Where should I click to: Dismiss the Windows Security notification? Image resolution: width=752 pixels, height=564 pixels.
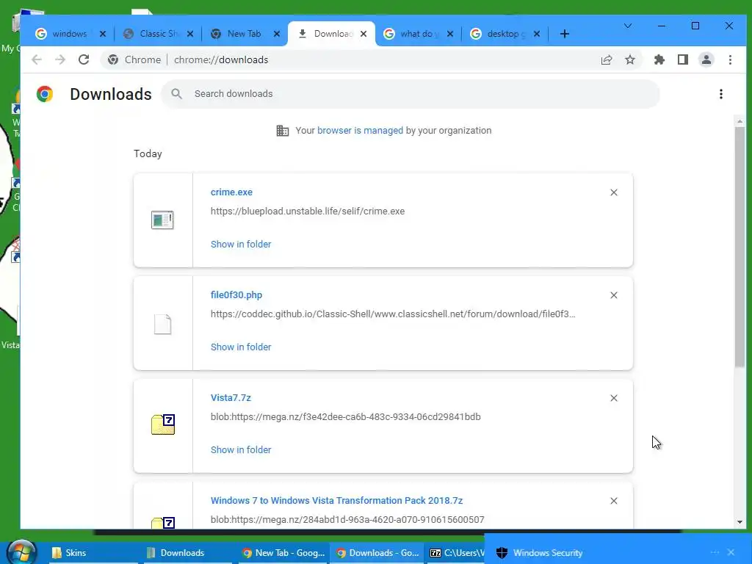(731, 552)
